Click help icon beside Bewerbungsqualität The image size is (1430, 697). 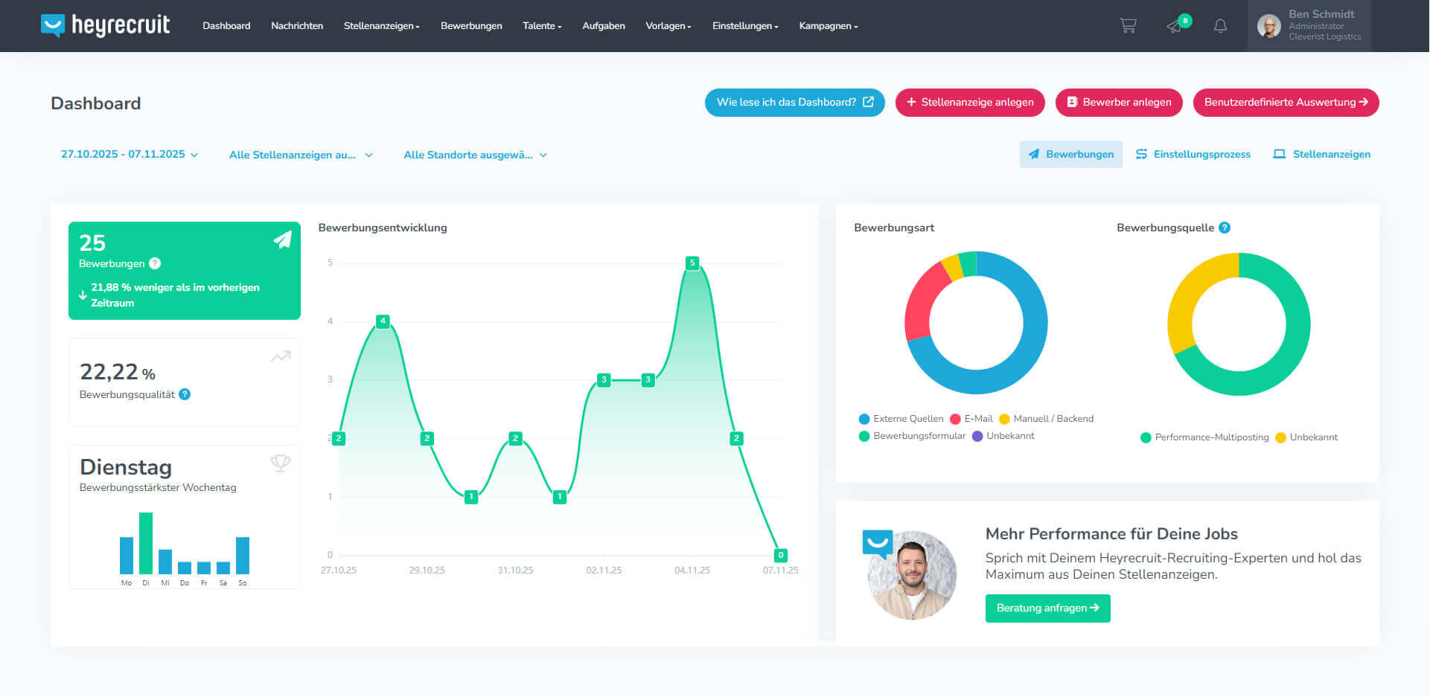coord(185,394)
